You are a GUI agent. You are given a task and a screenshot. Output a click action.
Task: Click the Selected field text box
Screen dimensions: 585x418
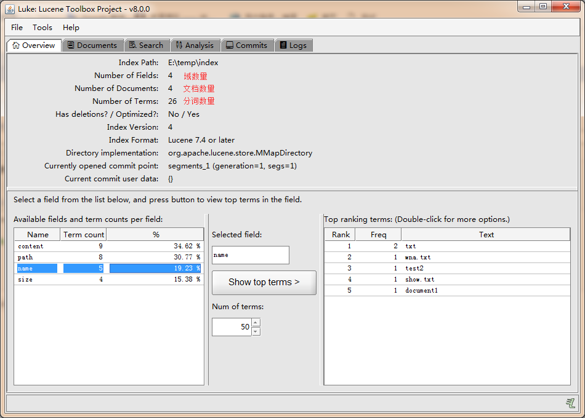pos(251,255)
